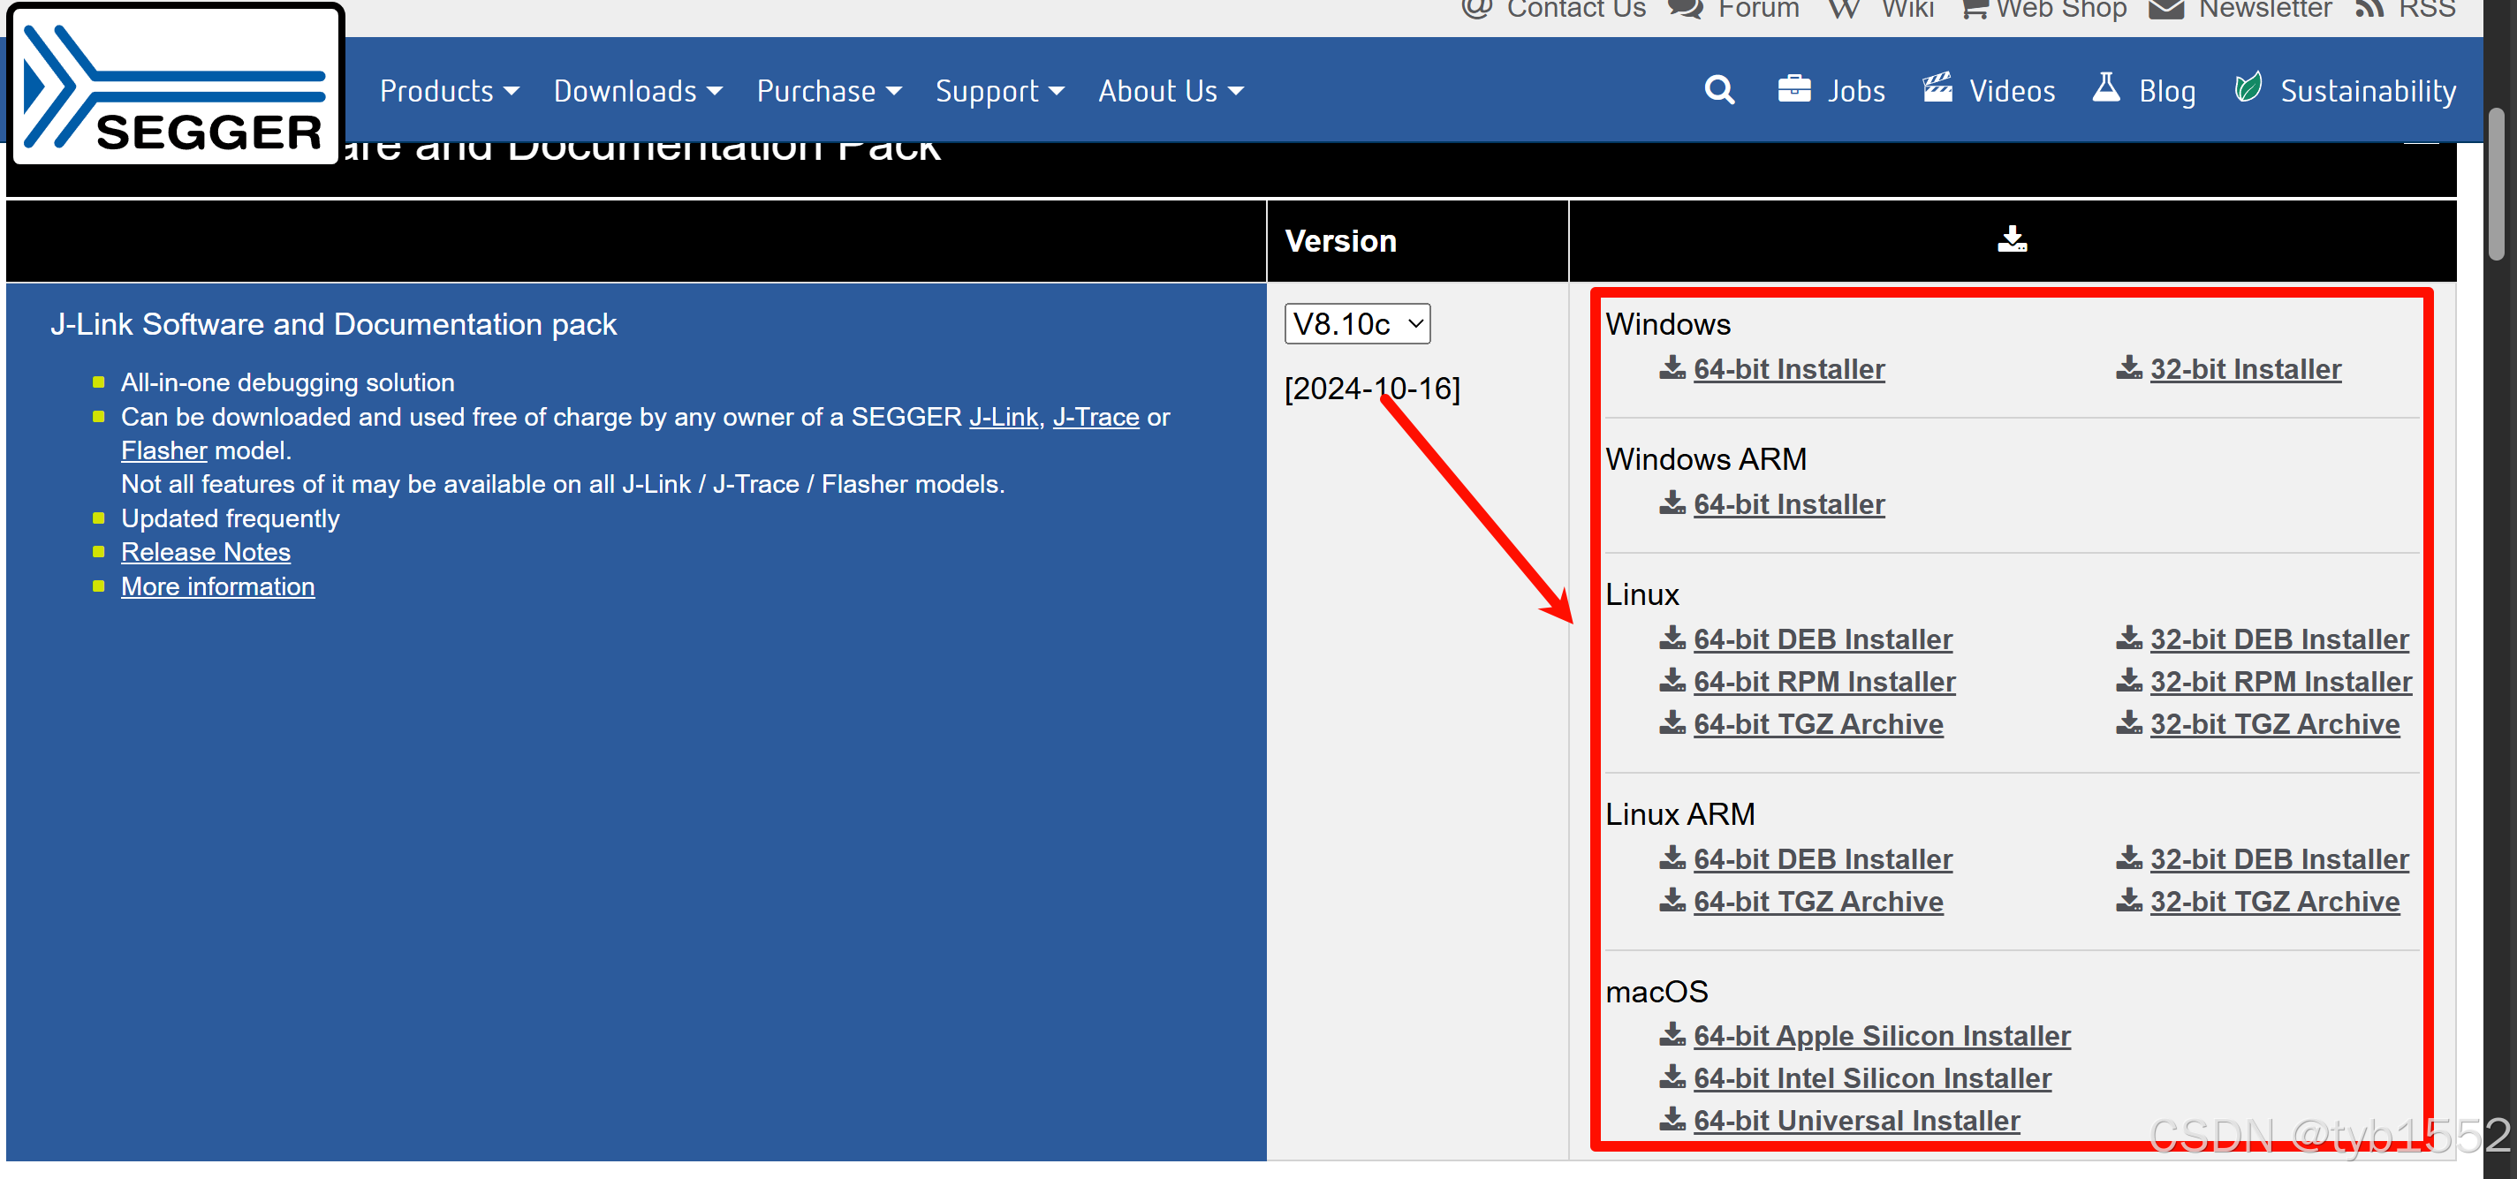Image resolution: width=2517 pixels, height=1179 pixels.
Task: Expand the Products menu
Action: 450,91
